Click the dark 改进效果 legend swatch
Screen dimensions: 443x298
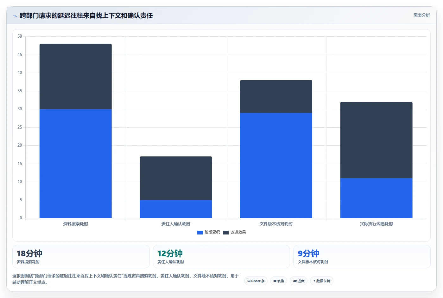[x=226, y=233]
